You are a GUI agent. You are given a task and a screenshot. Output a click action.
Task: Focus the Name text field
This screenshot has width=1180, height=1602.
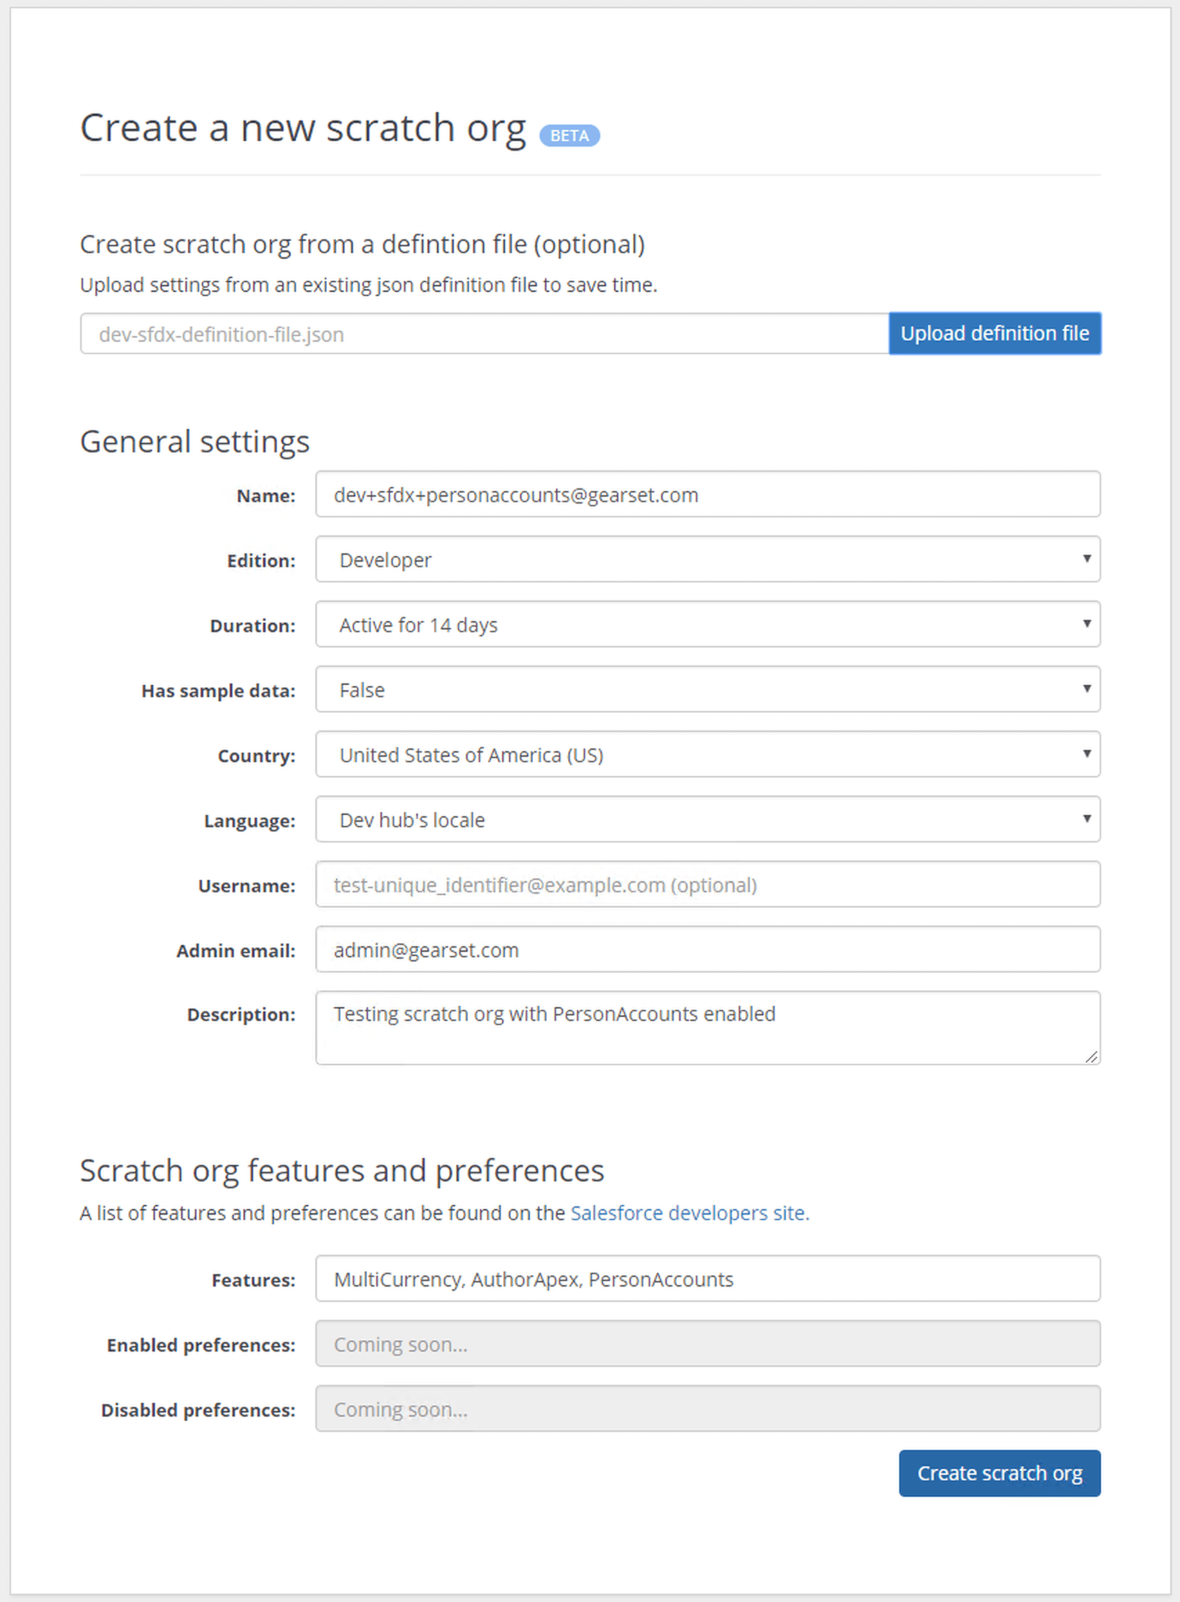pos(707,495)
